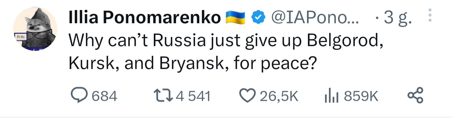Click the 859K views count
Screen dimensions: 452x120
point(361,96)
